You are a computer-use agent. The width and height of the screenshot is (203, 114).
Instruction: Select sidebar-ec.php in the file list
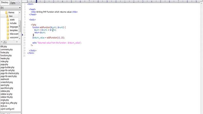6,94
